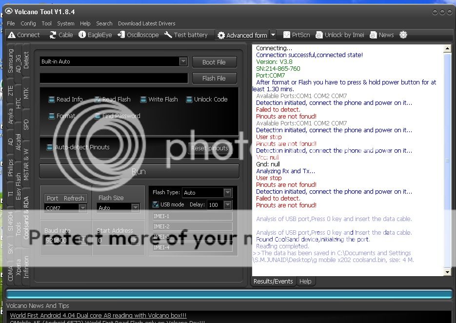Expand the COM7 port dropdown
The width and height of the screenshot is (456, 323).
pyautogui.click(x=82, y=208)
